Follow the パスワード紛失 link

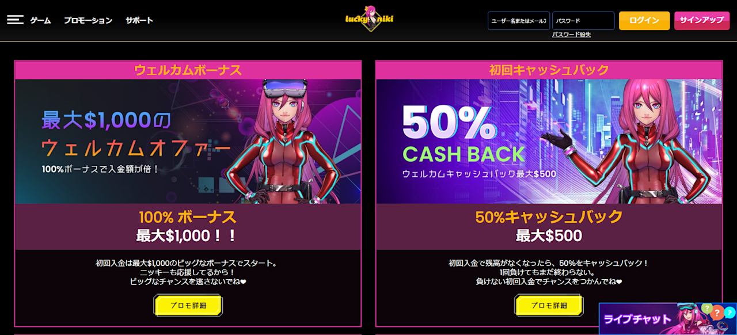point(572,35)
